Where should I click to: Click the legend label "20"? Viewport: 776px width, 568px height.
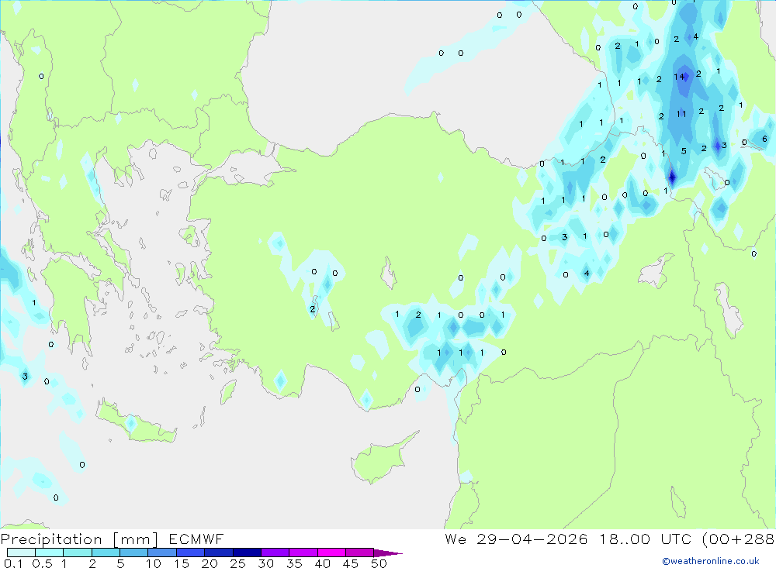click(210, 563)
